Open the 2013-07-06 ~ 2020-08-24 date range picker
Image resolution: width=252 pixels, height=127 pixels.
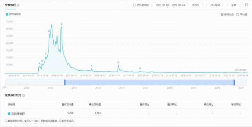[x=170, y=5]
